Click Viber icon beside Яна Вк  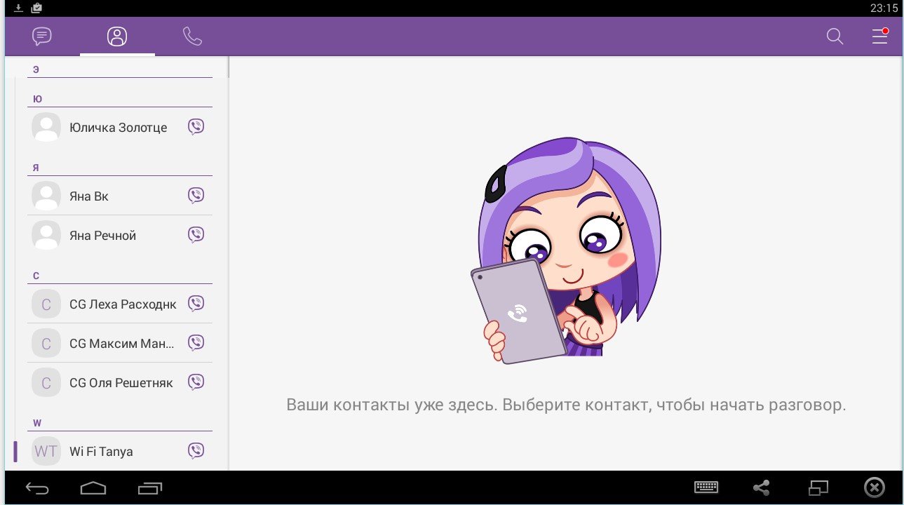pos(196,196)
